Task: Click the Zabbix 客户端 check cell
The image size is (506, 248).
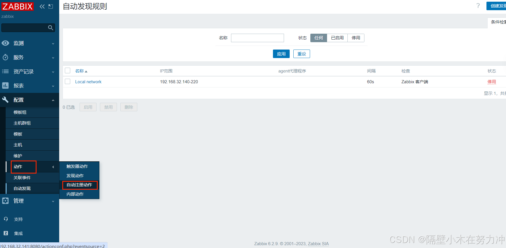Action: tap(415, 82)
